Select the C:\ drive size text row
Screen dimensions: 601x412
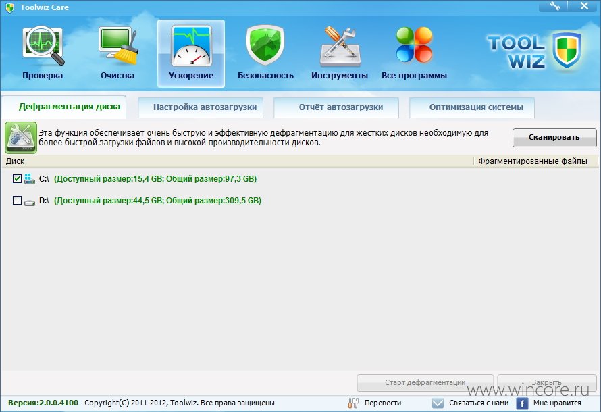[155, 179]
